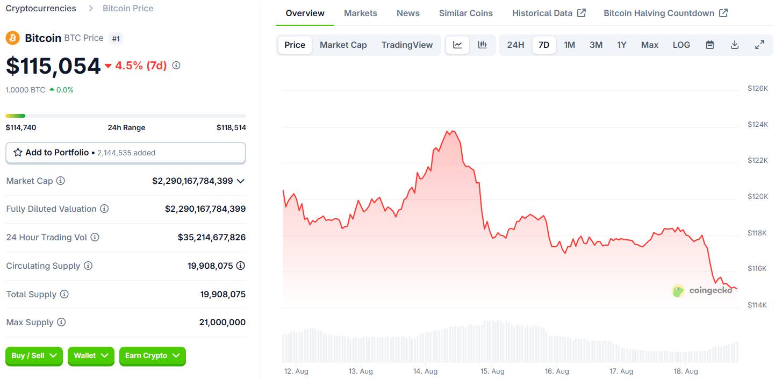Click the 21,000,000 max supply value

(223, 323)
